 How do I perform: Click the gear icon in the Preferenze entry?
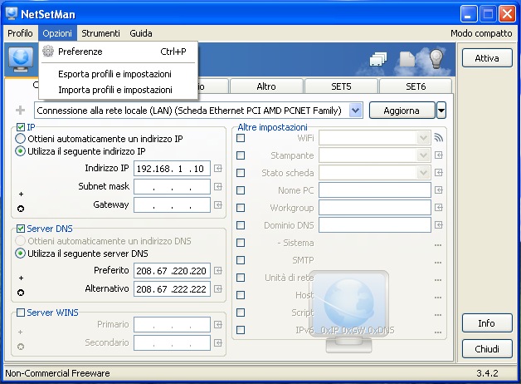point(48,52)
